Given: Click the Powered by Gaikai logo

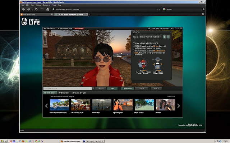Looking at the screenshot, I should (190, 125).
